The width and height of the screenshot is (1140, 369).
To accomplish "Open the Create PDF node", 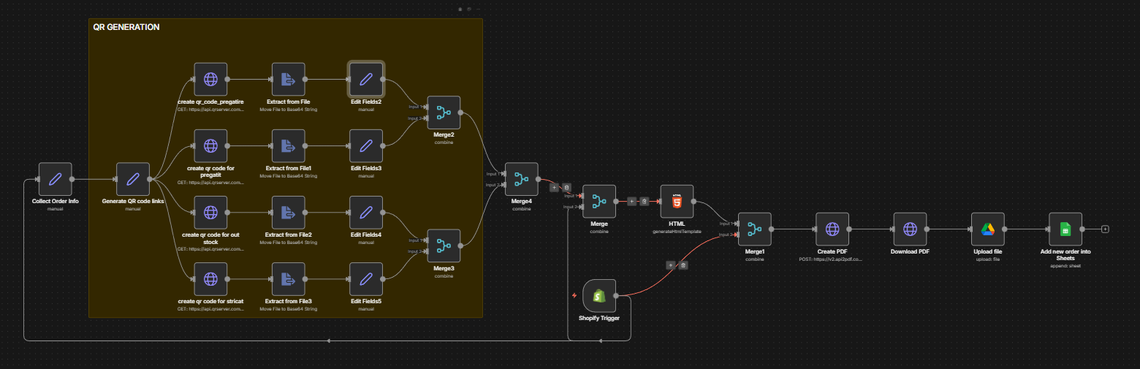I will click(x=832, y=229).
